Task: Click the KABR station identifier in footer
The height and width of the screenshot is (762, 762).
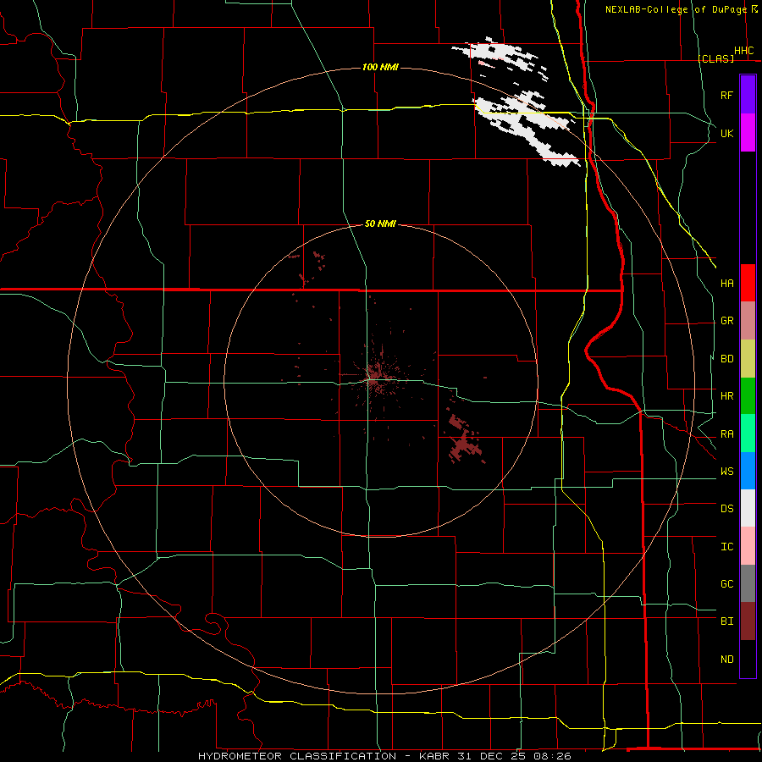Action: [x=435, y=756]
